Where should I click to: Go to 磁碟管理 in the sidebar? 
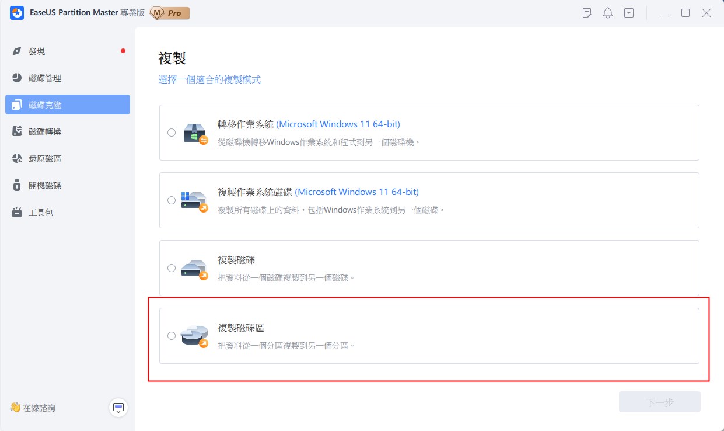pos(45,78)
